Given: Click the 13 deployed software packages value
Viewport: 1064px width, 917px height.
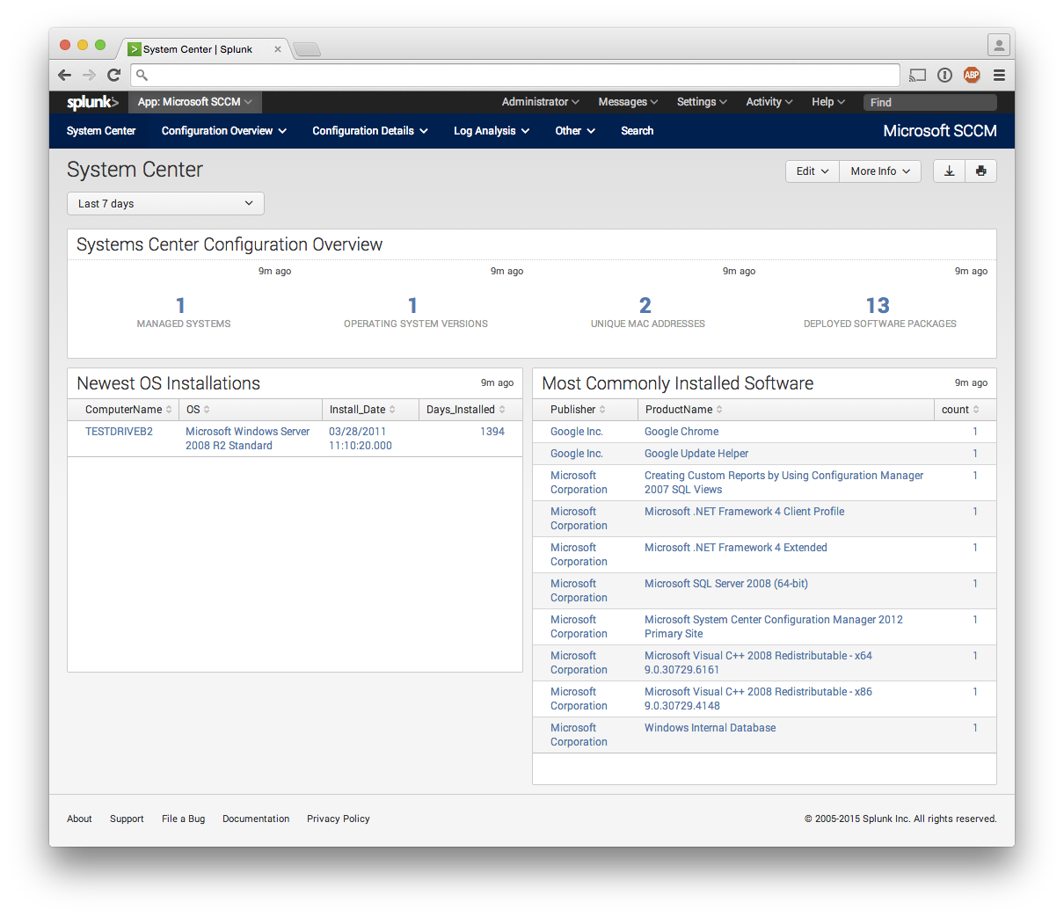Looking at the screenshot, I should coord(878,305).
